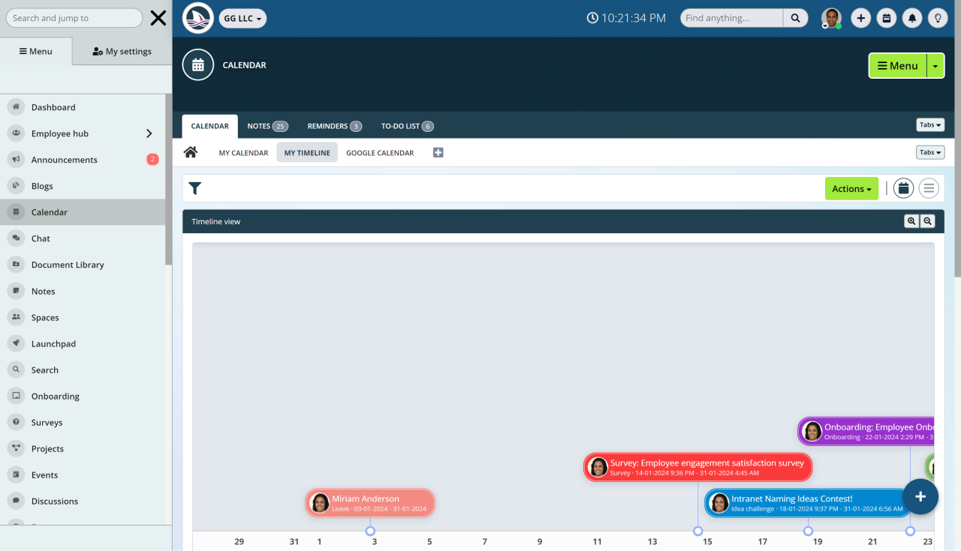Viewport: 961px width, 551px height.
Task: Zoom out of the timeline view
Action: tap(927, 221)
